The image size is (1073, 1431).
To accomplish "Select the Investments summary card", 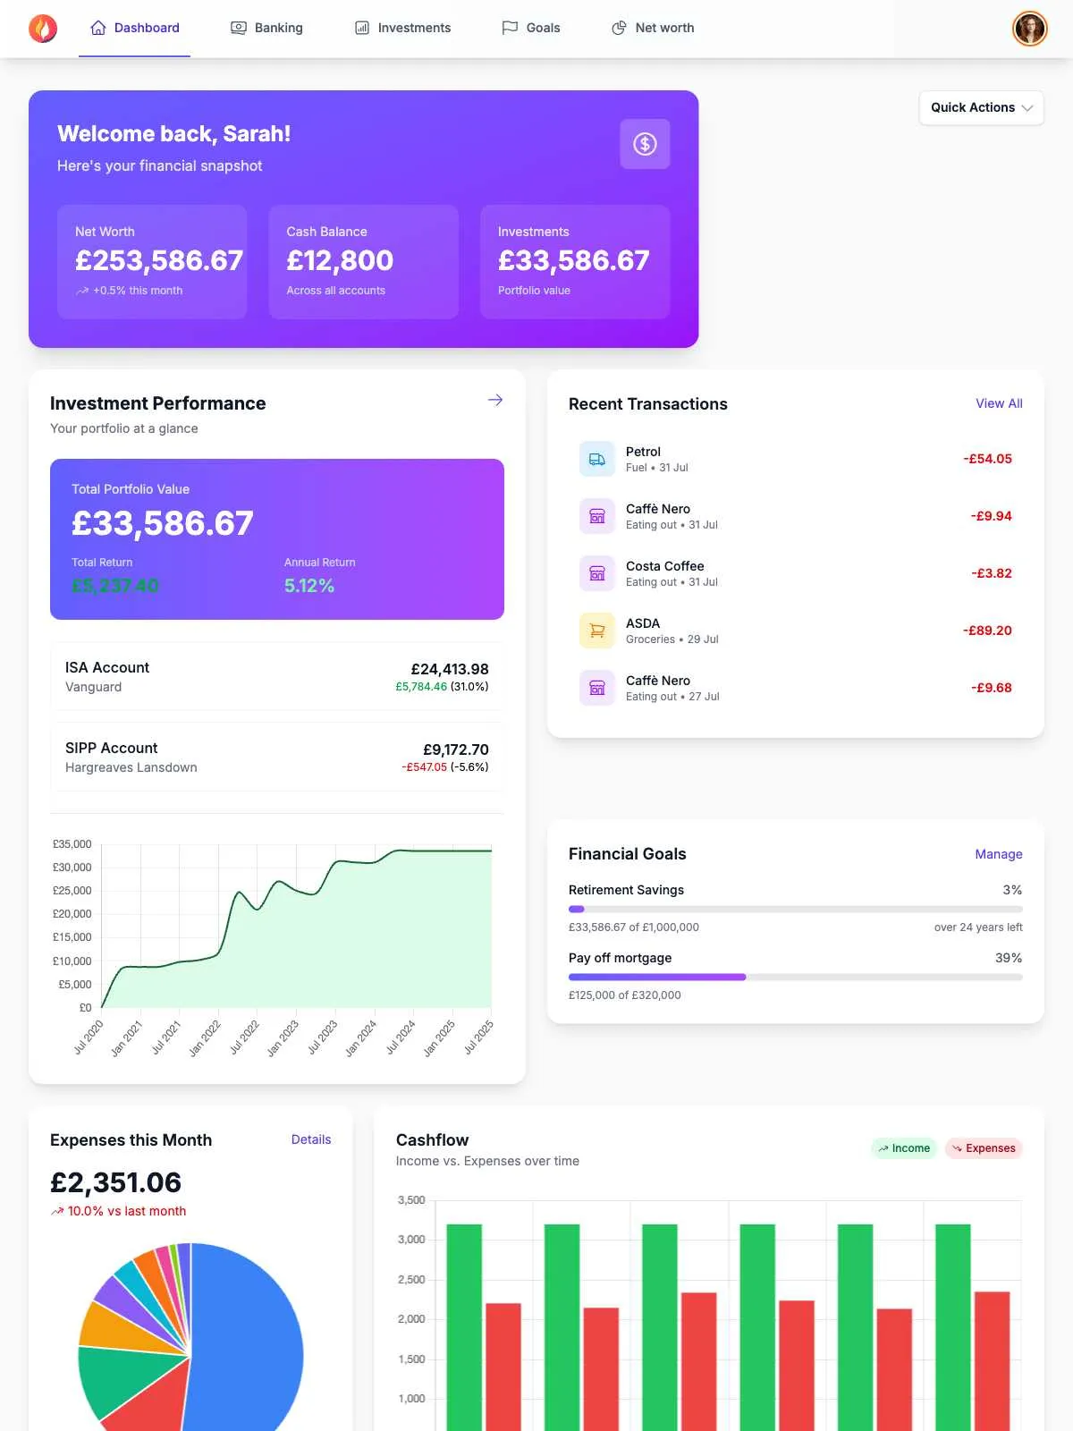I will (575, 262).
